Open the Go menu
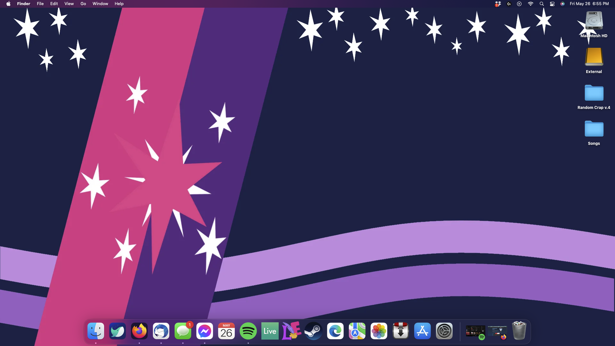The image size is (615, 346). coord(83,4)
